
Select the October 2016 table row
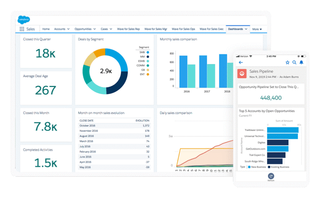(x=114, y=126)
